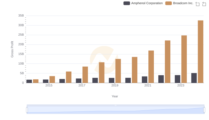Click the Amphenol bar for 2024
The image size is (209, 120).
click(x=194, y=78)
